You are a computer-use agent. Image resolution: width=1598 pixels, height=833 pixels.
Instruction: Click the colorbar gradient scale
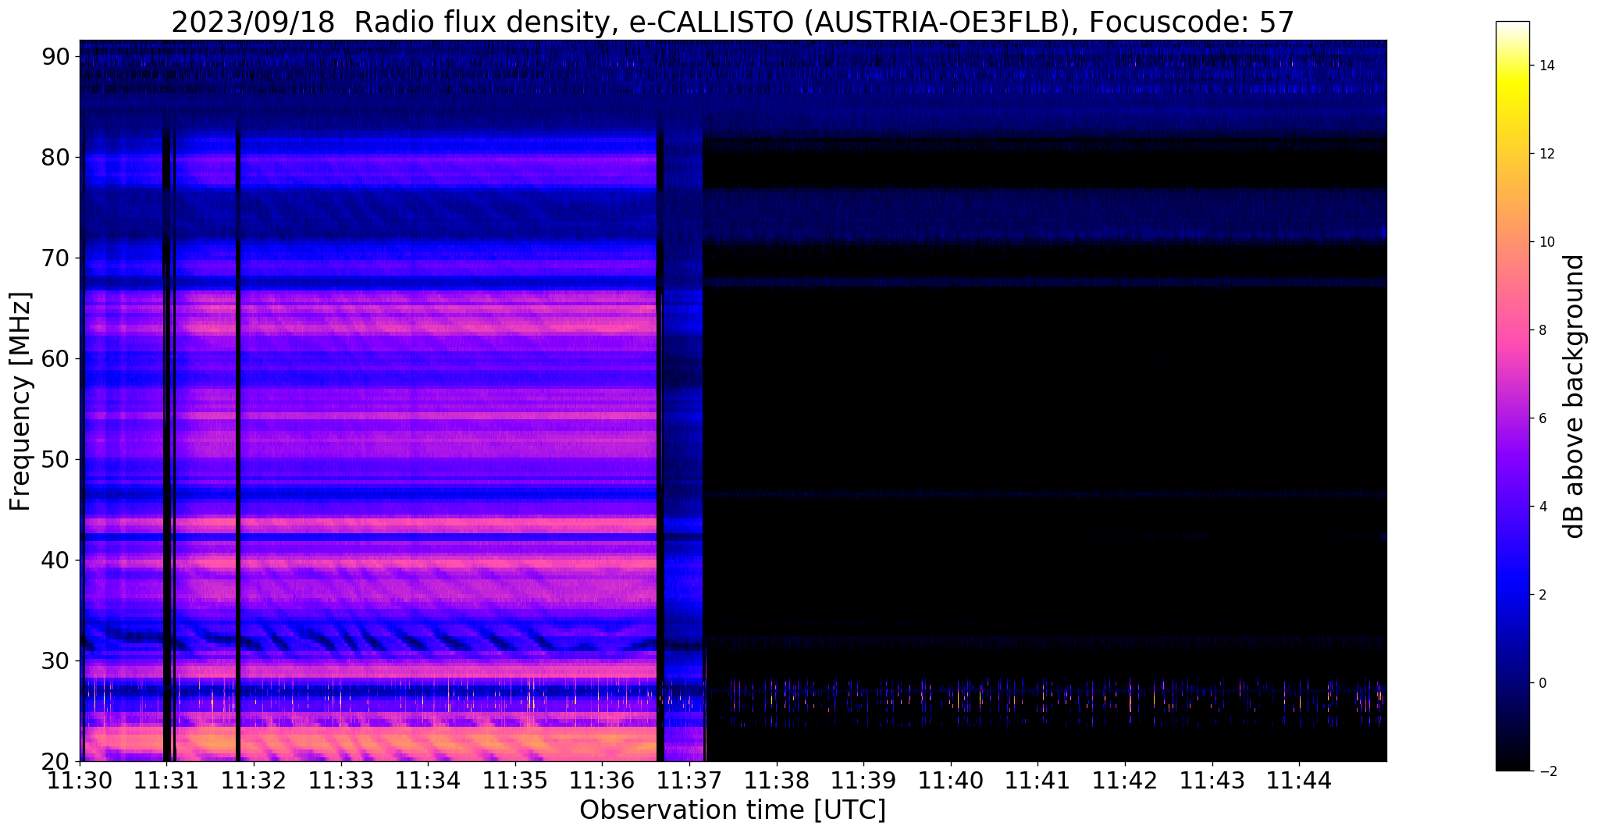pyautogui.click(x=1512, y=396)
